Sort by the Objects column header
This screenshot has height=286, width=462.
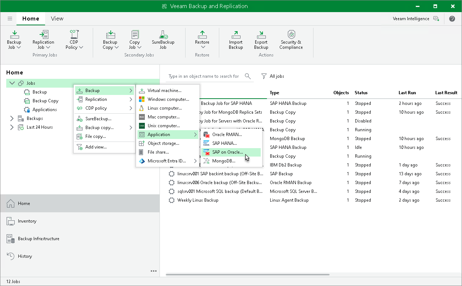pyautogui.click(x=341, y=93)
